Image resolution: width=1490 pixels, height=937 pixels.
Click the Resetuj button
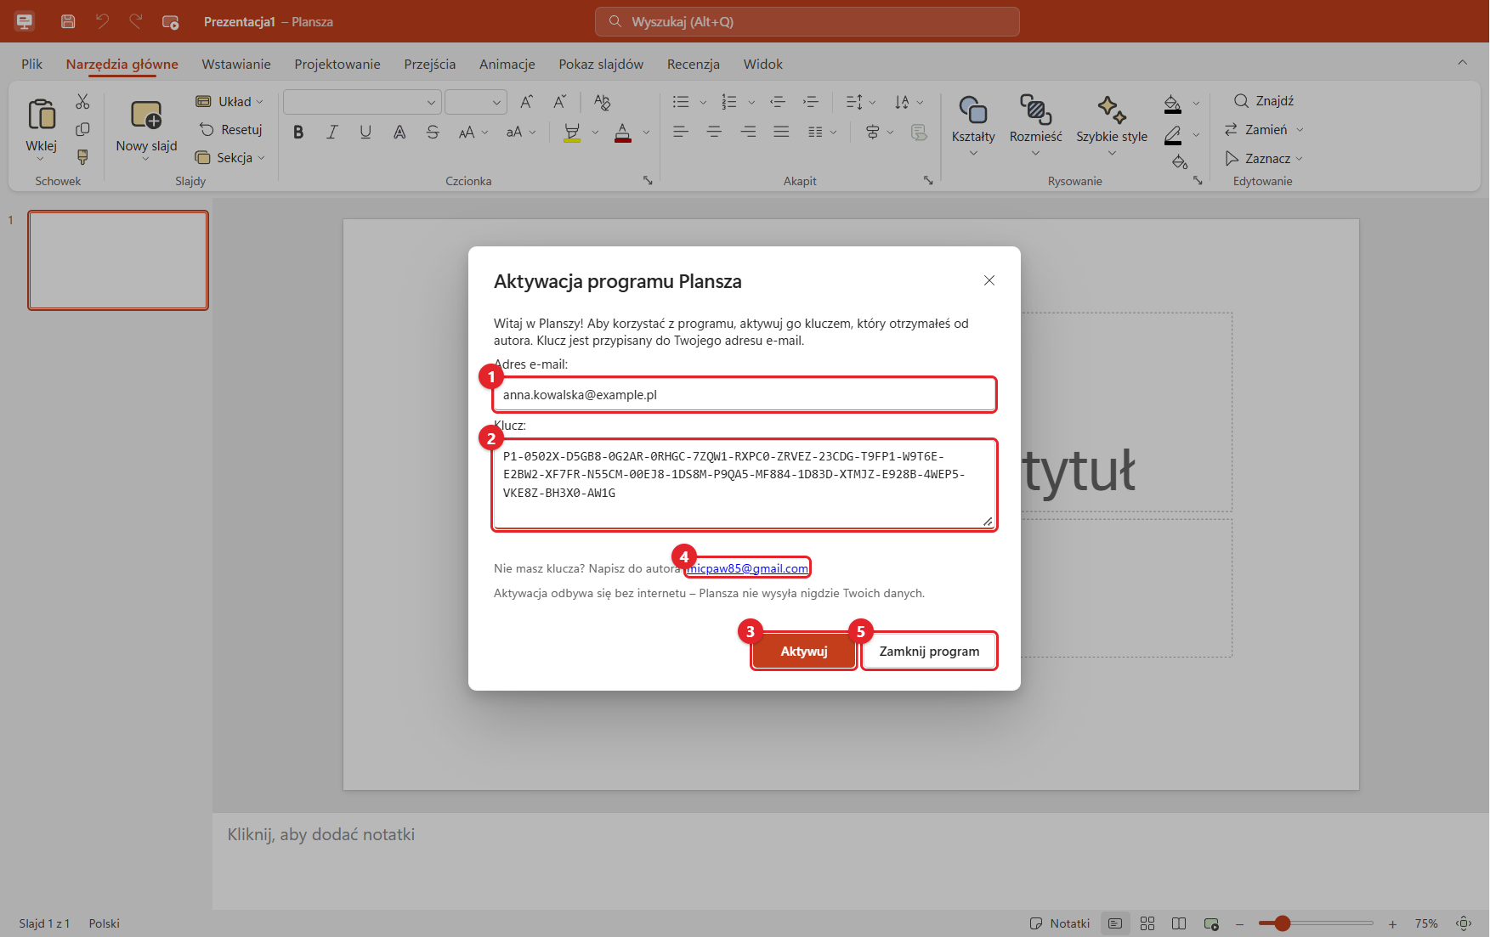pos(231,130)
